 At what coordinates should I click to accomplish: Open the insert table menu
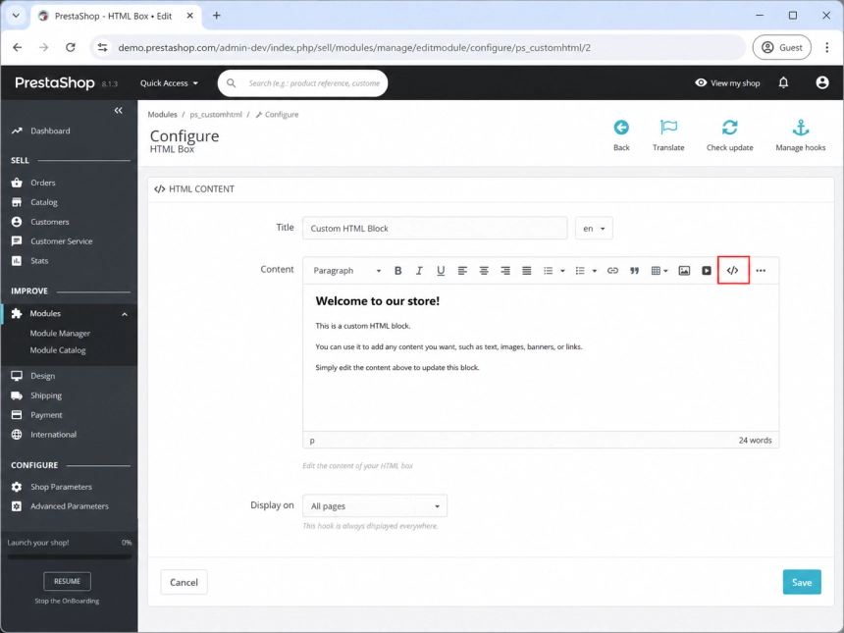pos(659,270)
